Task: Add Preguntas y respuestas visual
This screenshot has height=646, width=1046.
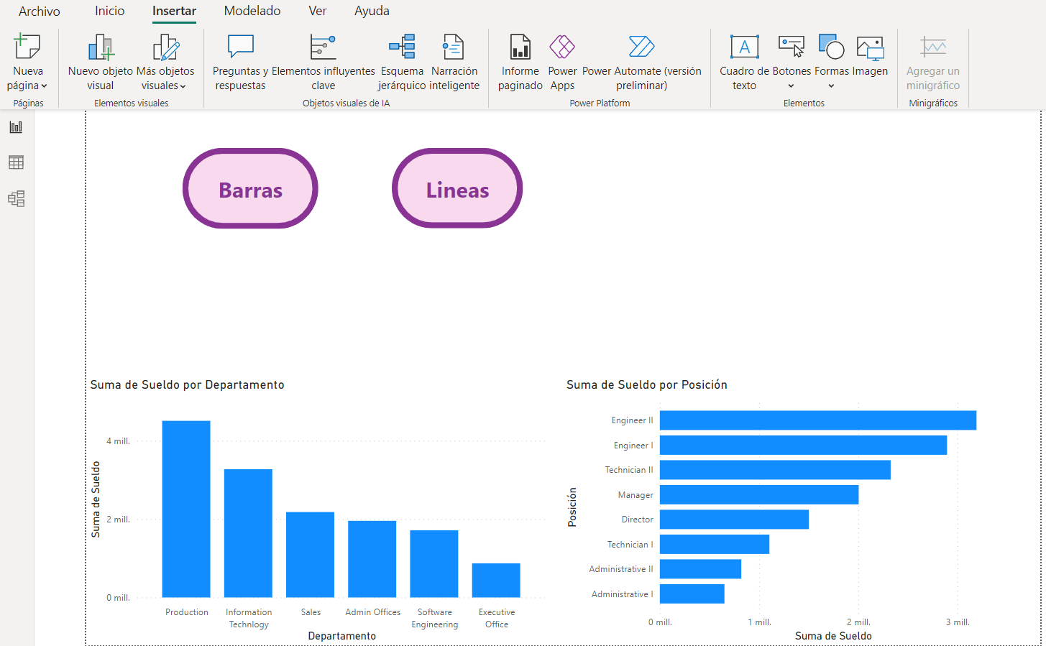Action: [x=240, y=63]
